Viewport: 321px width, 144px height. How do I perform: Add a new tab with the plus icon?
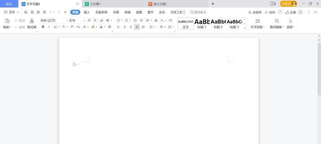click(213, 4)
